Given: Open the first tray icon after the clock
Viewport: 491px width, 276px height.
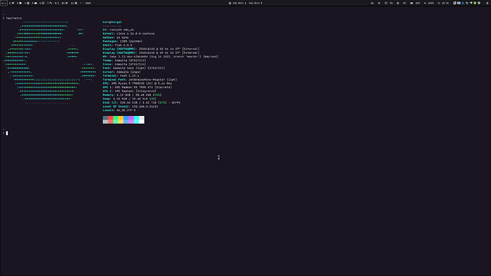Looking at the screenshot, I should pyautogui.click(x=455, y=3).
